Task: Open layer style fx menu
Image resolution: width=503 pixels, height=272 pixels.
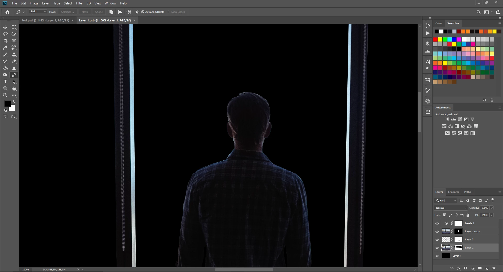Action: click(x=459, y=268)
